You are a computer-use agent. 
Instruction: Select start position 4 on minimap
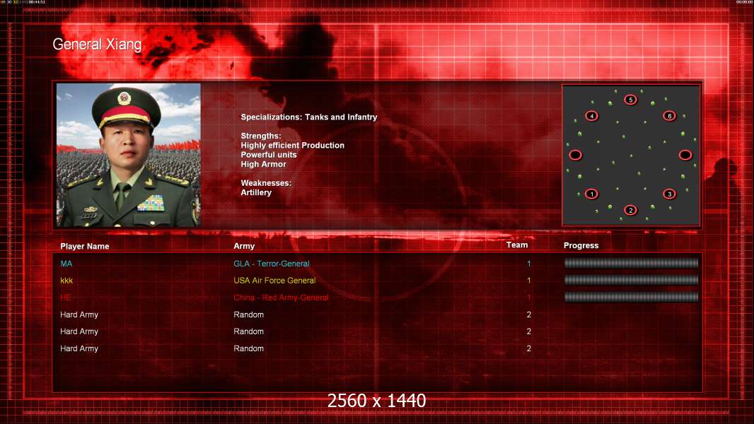(x=591, y=116)
